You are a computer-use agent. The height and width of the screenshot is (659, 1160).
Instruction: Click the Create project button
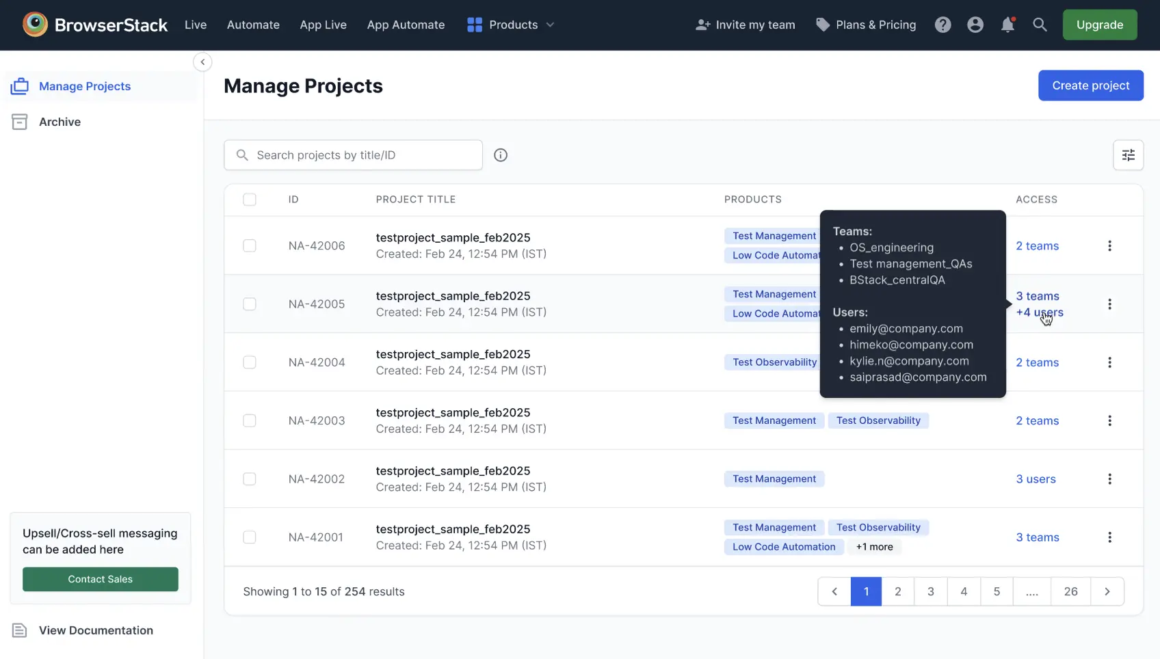1091,85
